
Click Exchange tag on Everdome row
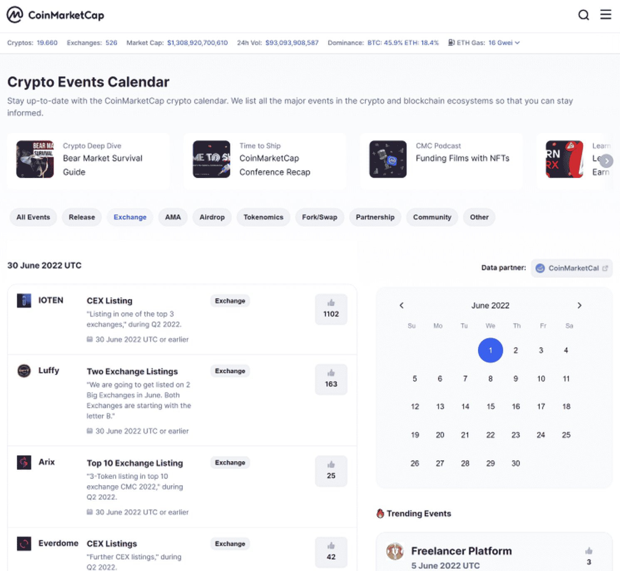[230, 544]
